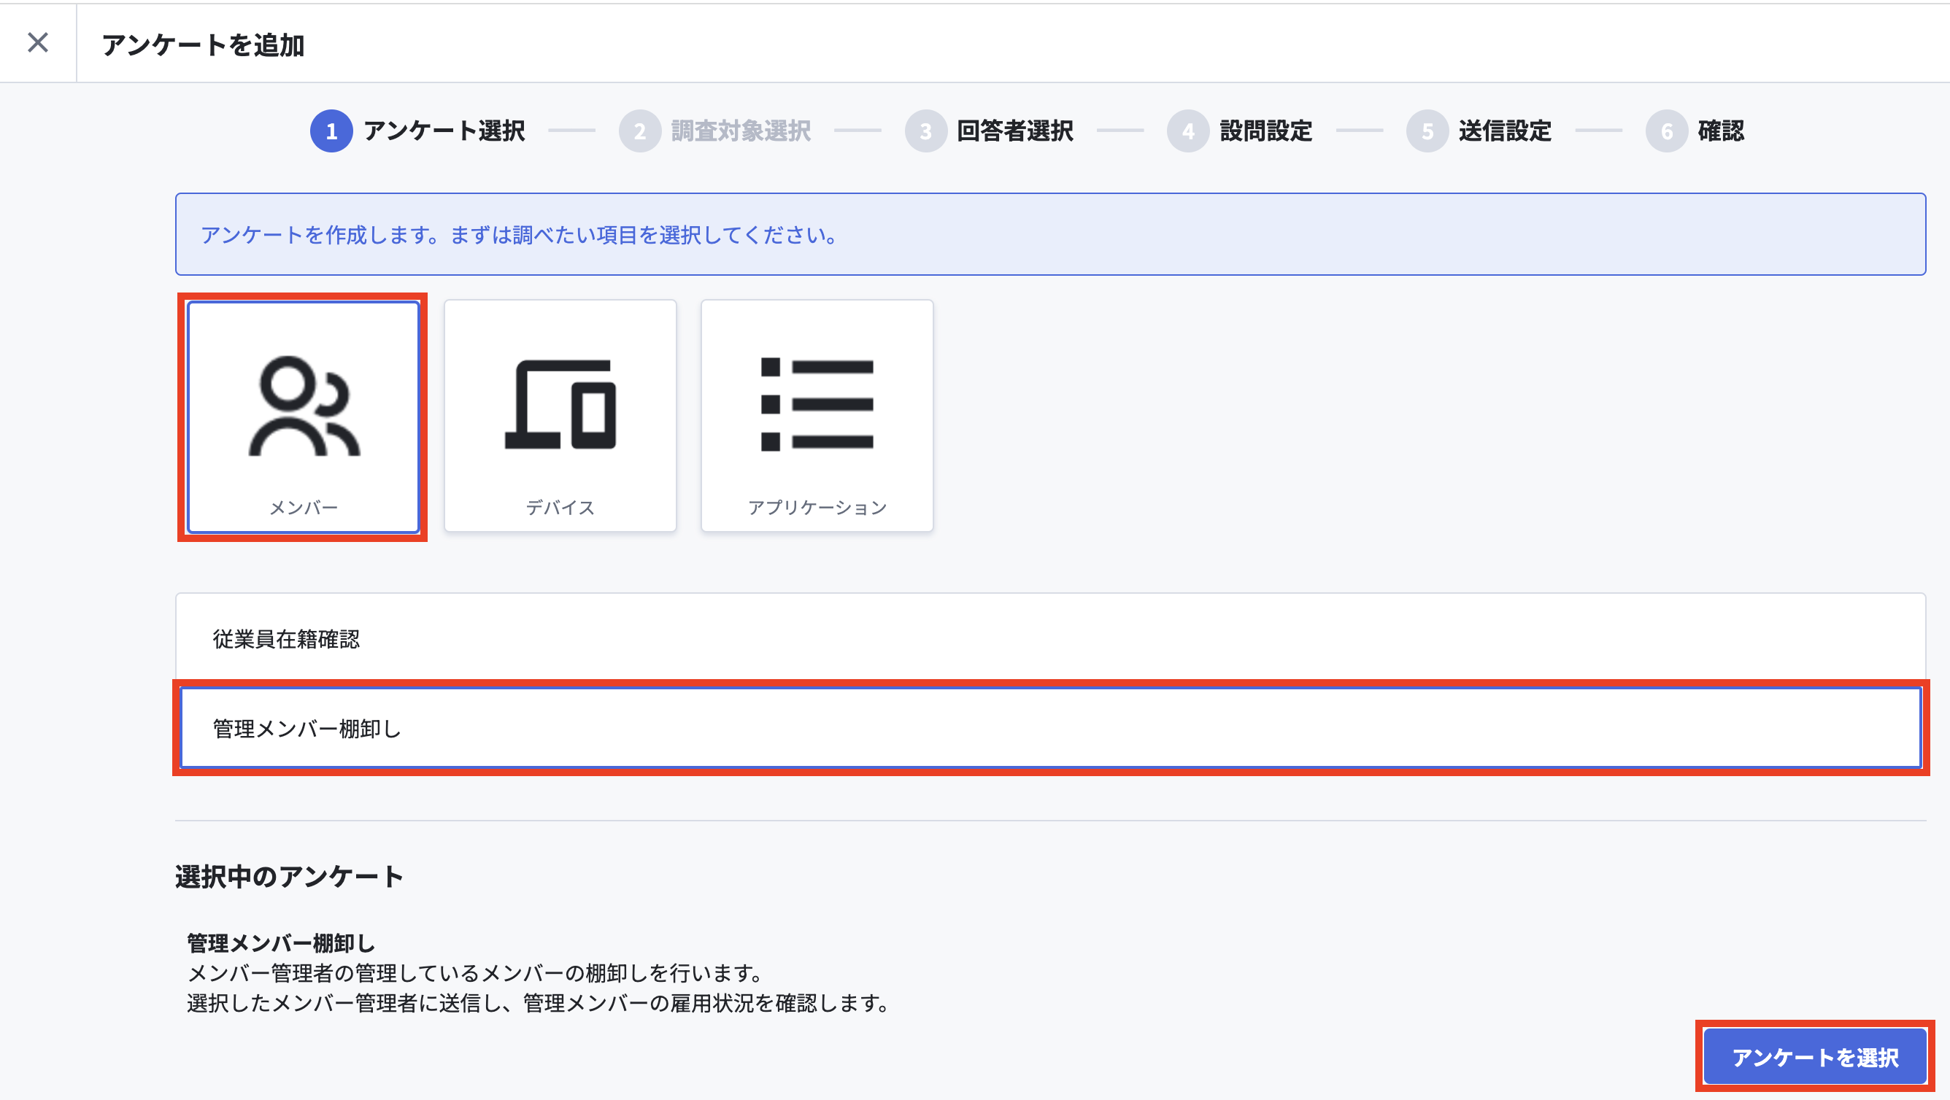Screen dimensions: 1950x1100
Task: Click the blue instruction banner text
Action: click(519, 235)
